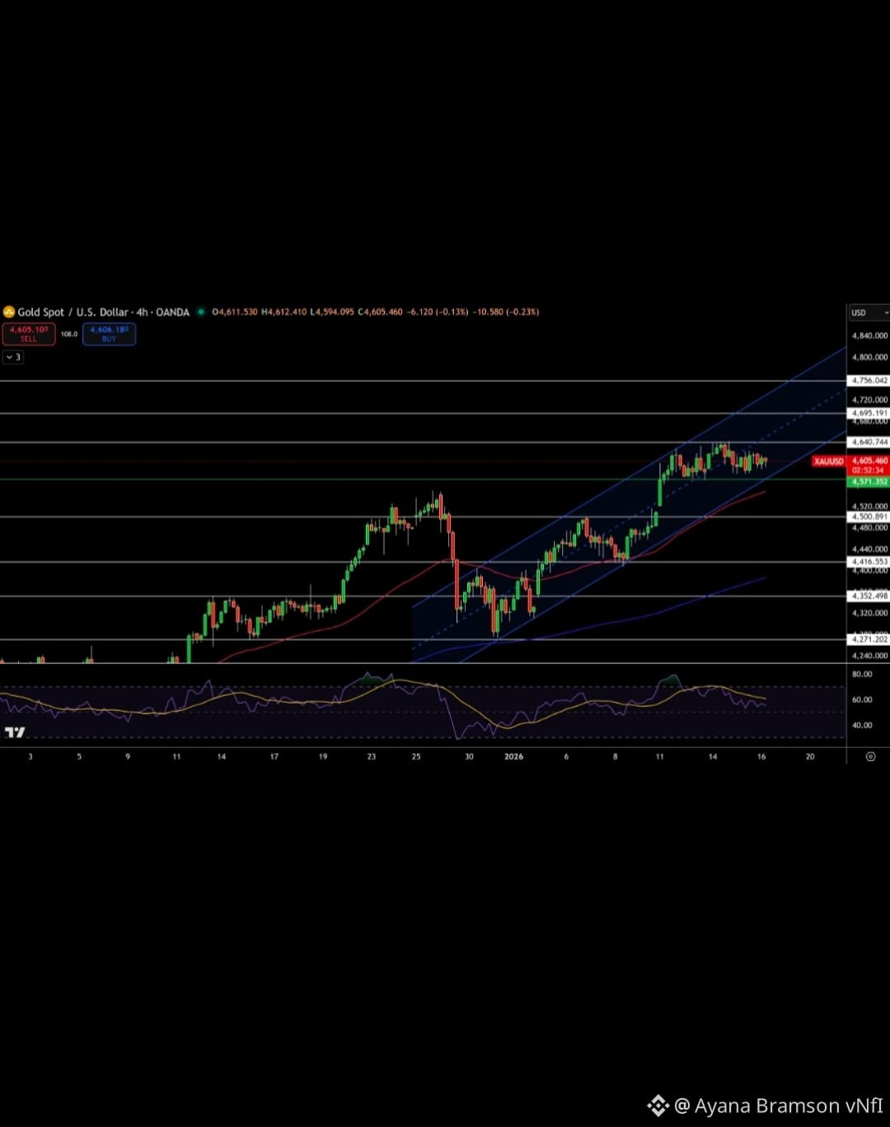The width and height of the screenshot is (890, 1127).
Task: Select the 4,416.553 horizontal line price label
Action: point(869,562)
